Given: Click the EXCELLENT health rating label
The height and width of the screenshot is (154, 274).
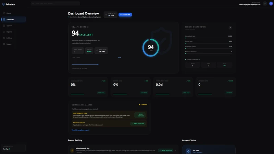Looking at the screenshot, I should 86,35.
